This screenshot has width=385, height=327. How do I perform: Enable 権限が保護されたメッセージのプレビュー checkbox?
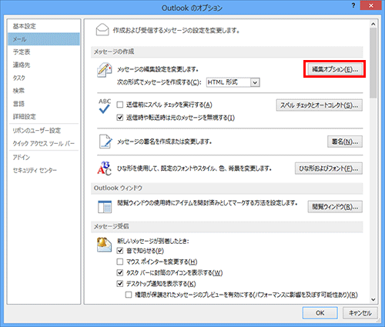(129, 295)
